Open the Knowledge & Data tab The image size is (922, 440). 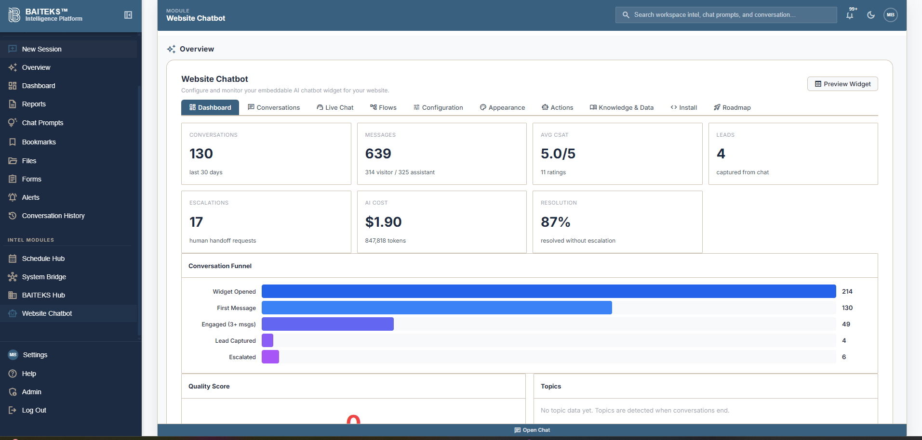click(622, 107)
